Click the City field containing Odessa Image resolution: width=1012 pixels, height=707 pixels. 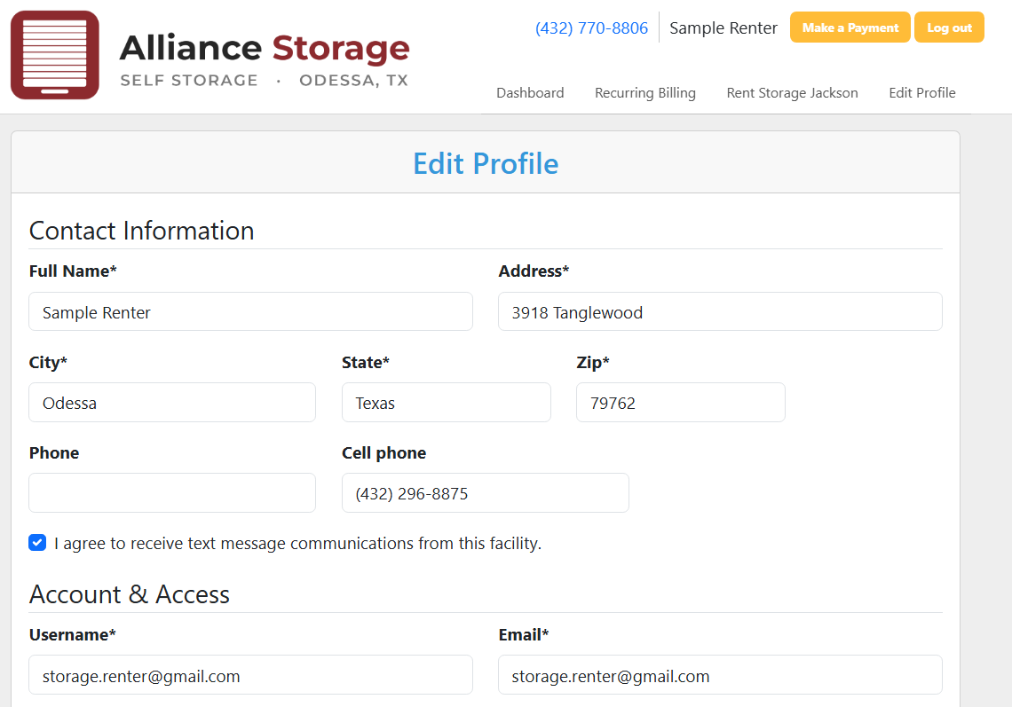[172, 403]
